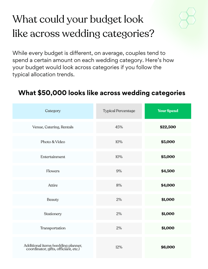Click the Additional items category cell
The width and height of the screenshot is (208, 269).
(x=53, y=247)
